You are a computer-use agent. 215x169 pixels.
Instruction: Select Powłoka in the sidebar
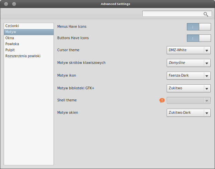[x=29, y=44]
